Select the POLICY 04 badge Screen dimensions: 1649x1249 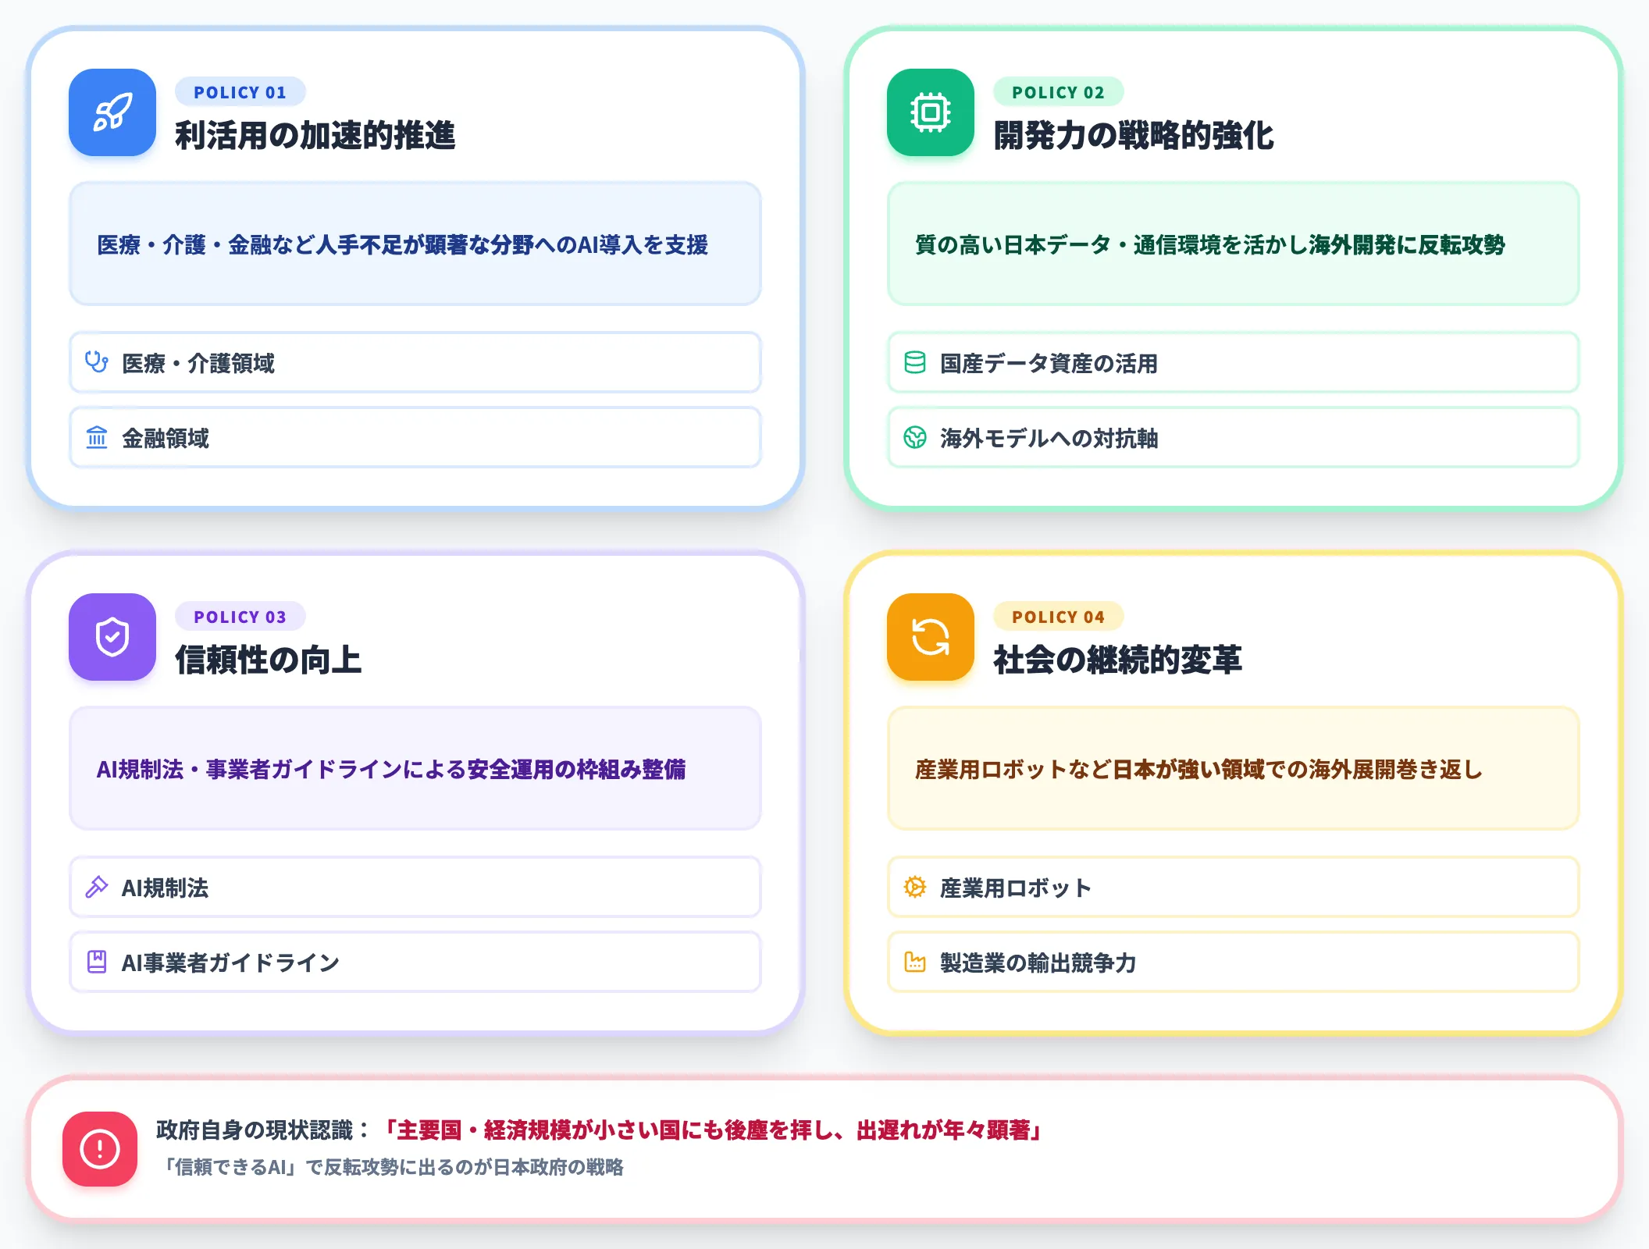(1058, 617)
